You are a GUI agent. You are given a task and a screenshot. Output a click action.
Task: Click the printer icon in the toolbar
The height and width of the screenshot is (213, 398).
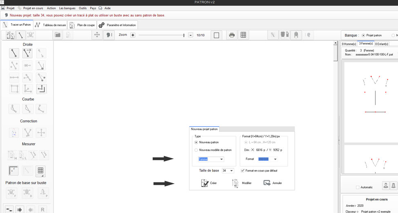[x=232, y=35]
